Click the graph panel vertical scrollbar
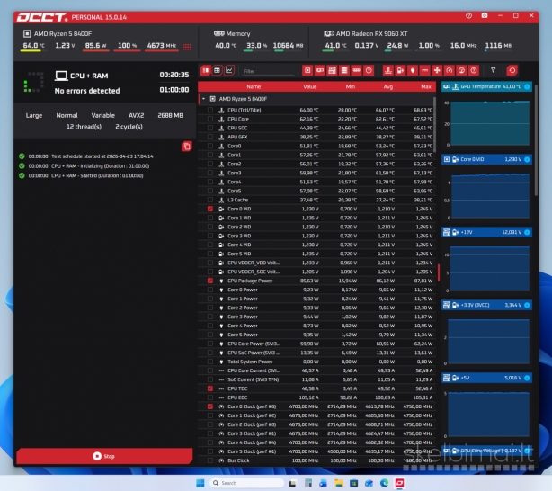The width and height of the screenshot is (552, 491). click(x=536, y=141)
